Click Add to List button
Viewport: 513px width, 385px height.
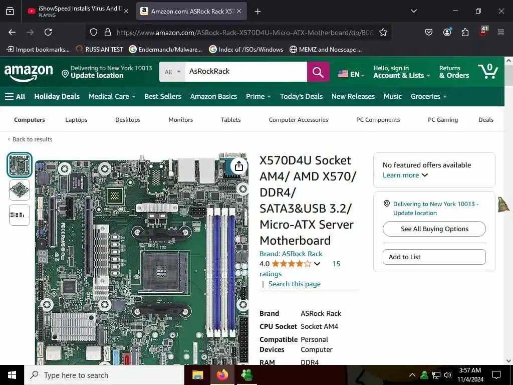pos(434,257)
